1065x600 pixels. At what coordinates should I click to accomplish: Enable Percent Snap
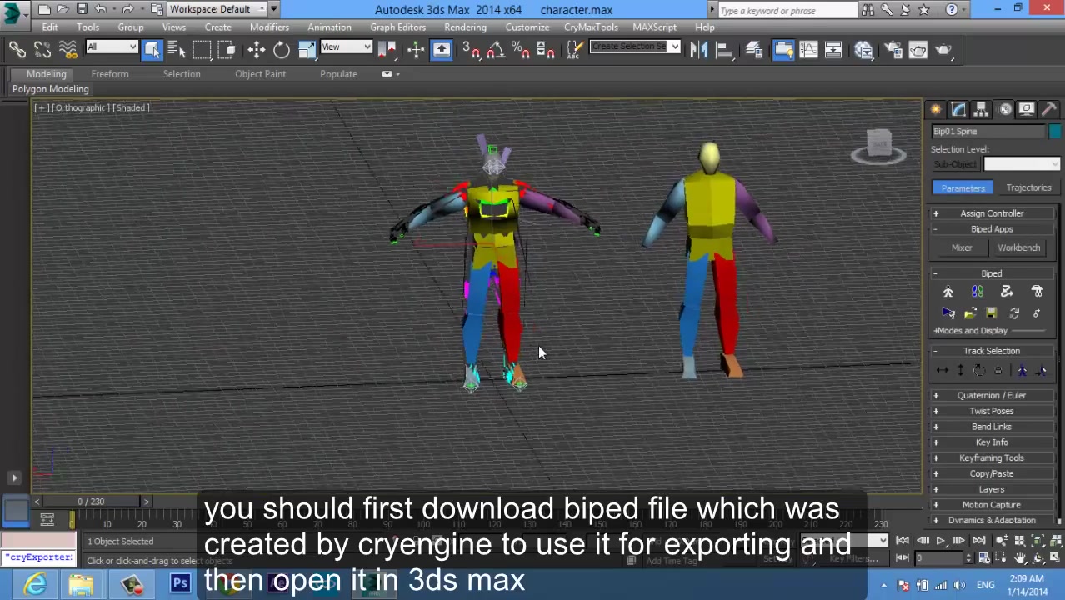pos(520,52)
